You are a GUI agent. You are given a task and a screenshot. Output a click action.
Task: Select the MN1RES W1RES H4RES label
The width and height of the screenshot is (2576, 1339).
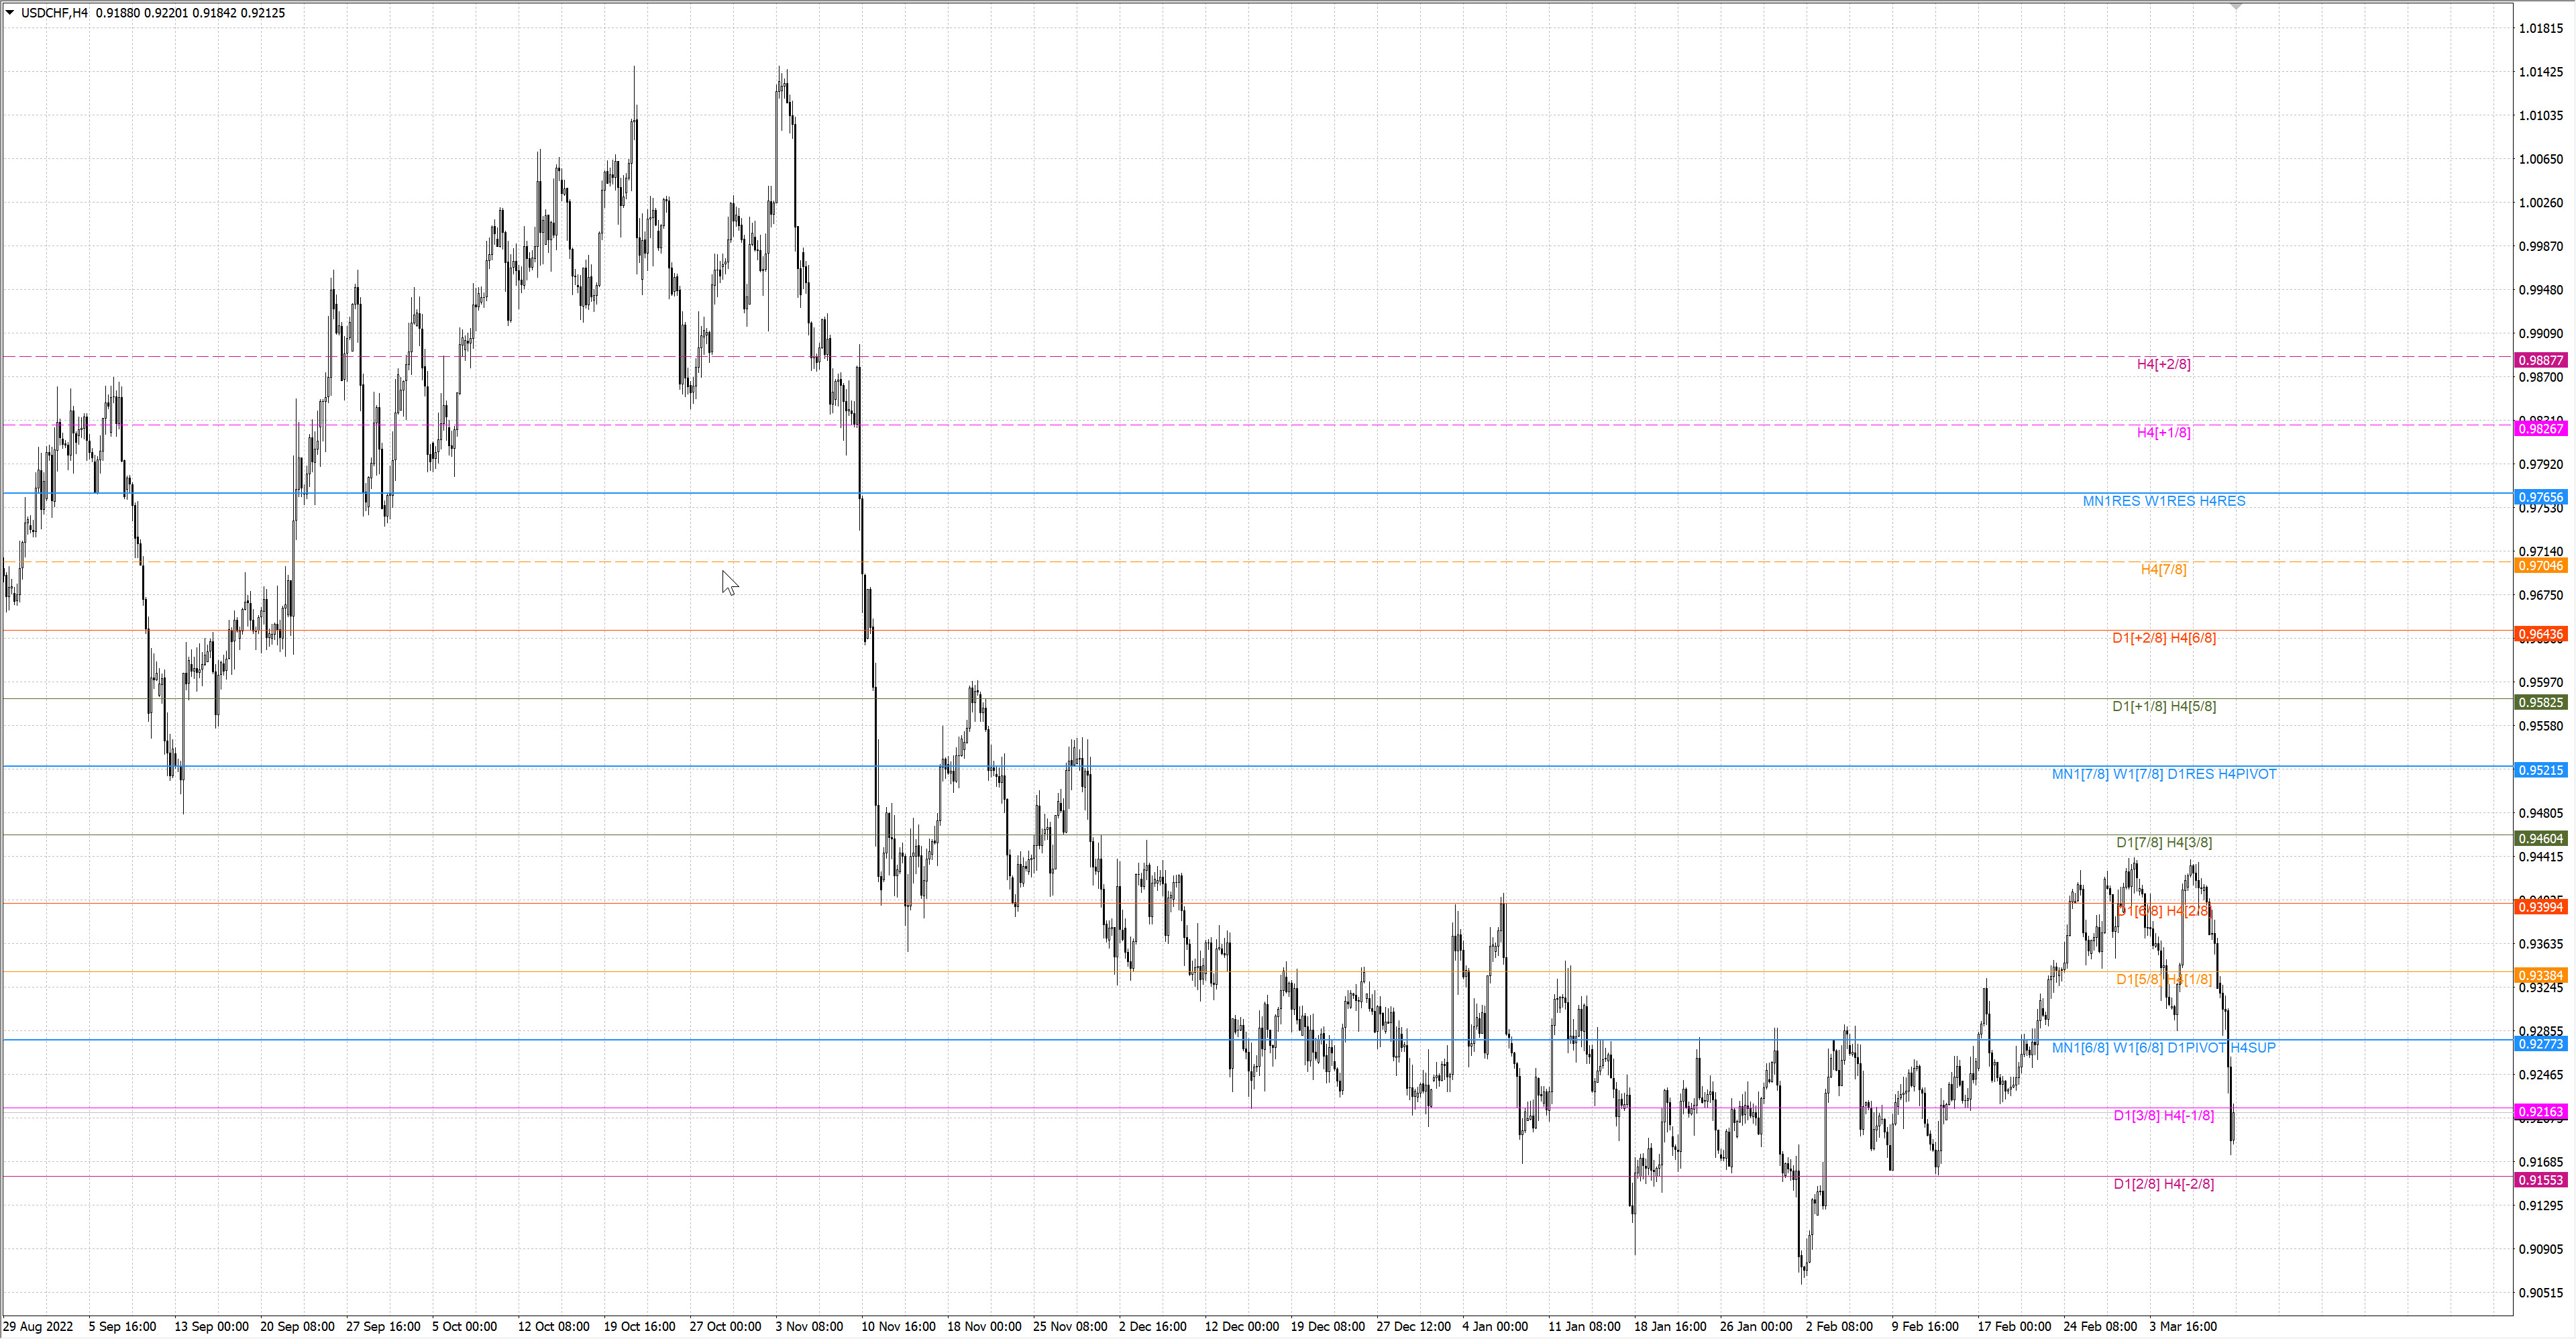2163,501
